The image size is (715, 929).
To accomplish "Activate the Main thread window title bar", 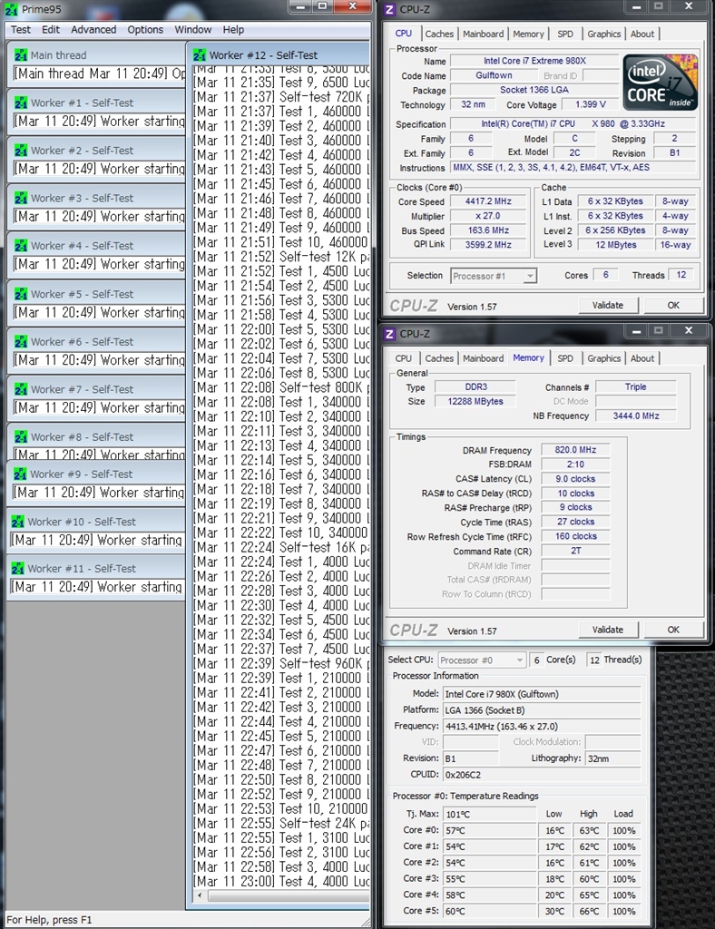I will 98,55.
